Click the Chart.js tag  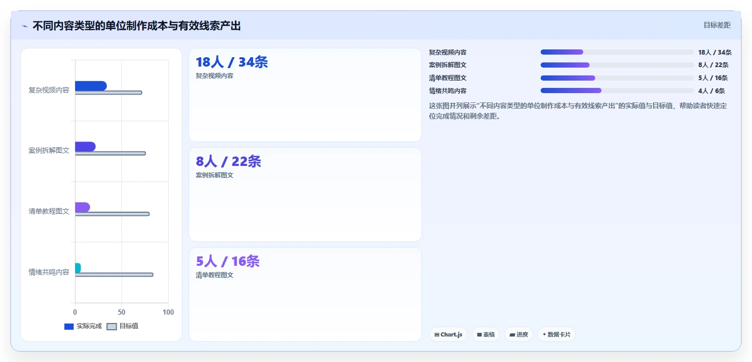coord(448,334)
